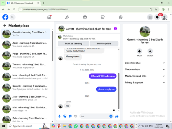Click the back arrow next to Marketplace
This screenshot has height=129, width=172.
tap(5, 25)
